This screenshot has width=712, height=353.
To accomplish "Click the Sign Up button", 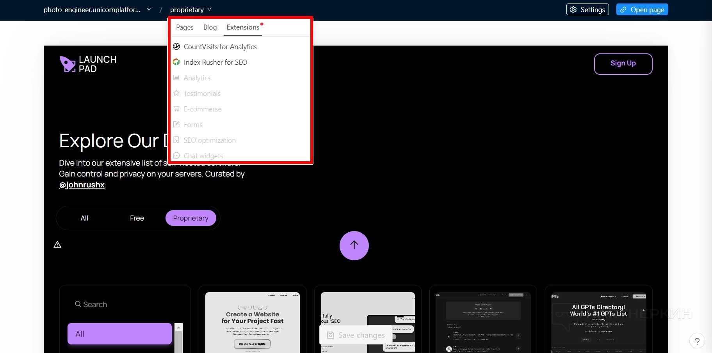I will [623, 64].
